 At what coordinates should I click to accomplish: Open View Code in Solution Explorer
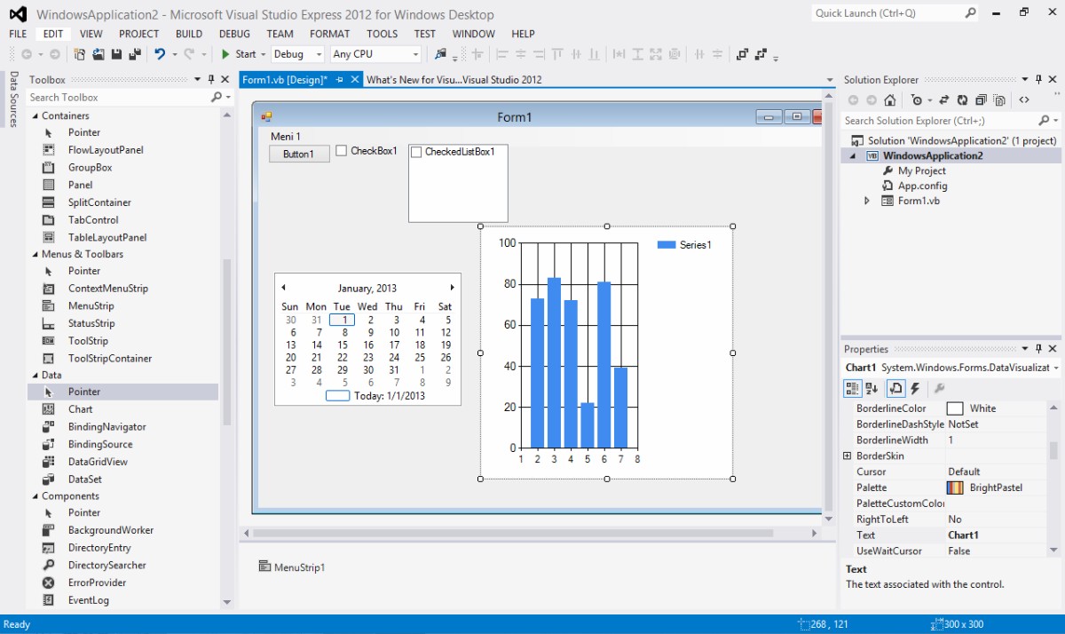[x=1023, y=100]
